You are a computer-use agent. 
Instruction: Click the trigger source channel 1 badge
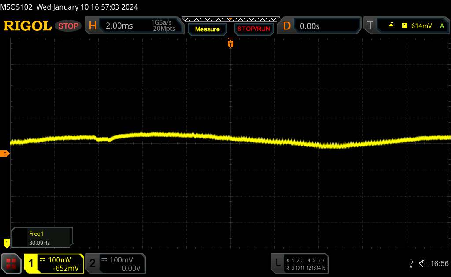(x=405, y=26)
